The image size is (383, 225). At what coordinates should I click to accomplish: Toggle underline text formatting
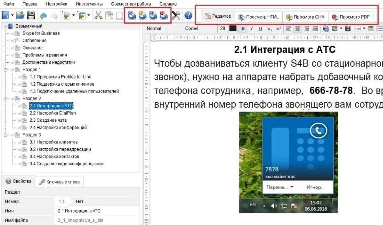click(260, 28)
